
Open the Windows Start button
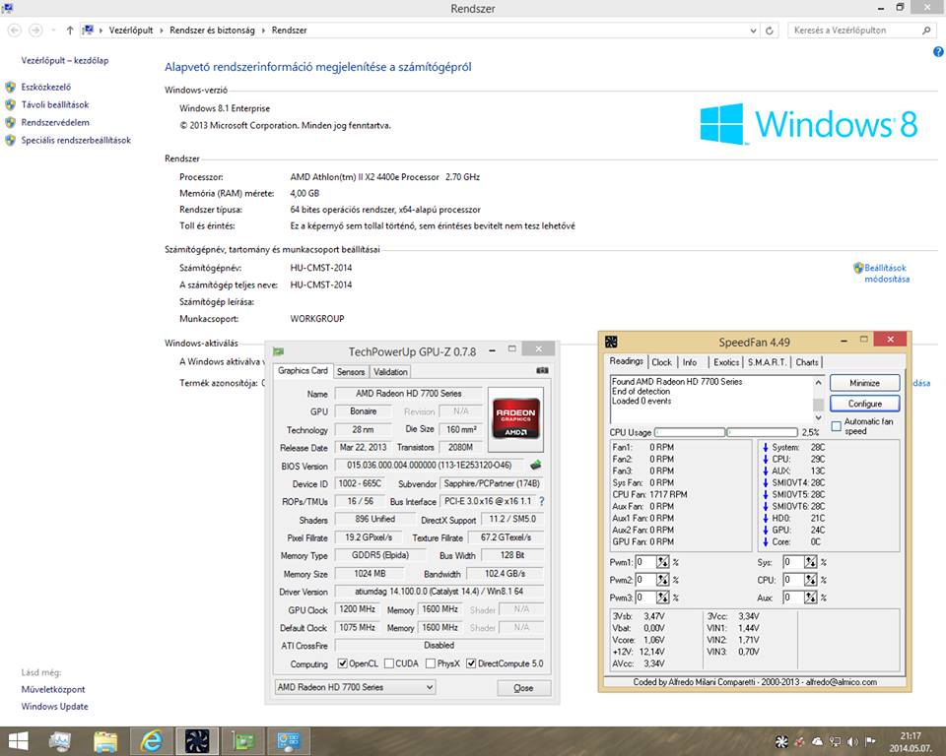(18, 741)
